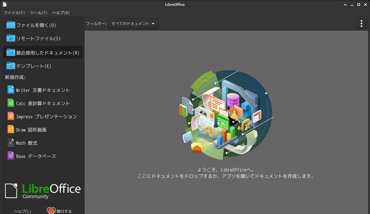Click the Writer document icon
Viewport: 370px width, 214px height.
(x=11, y=90)
